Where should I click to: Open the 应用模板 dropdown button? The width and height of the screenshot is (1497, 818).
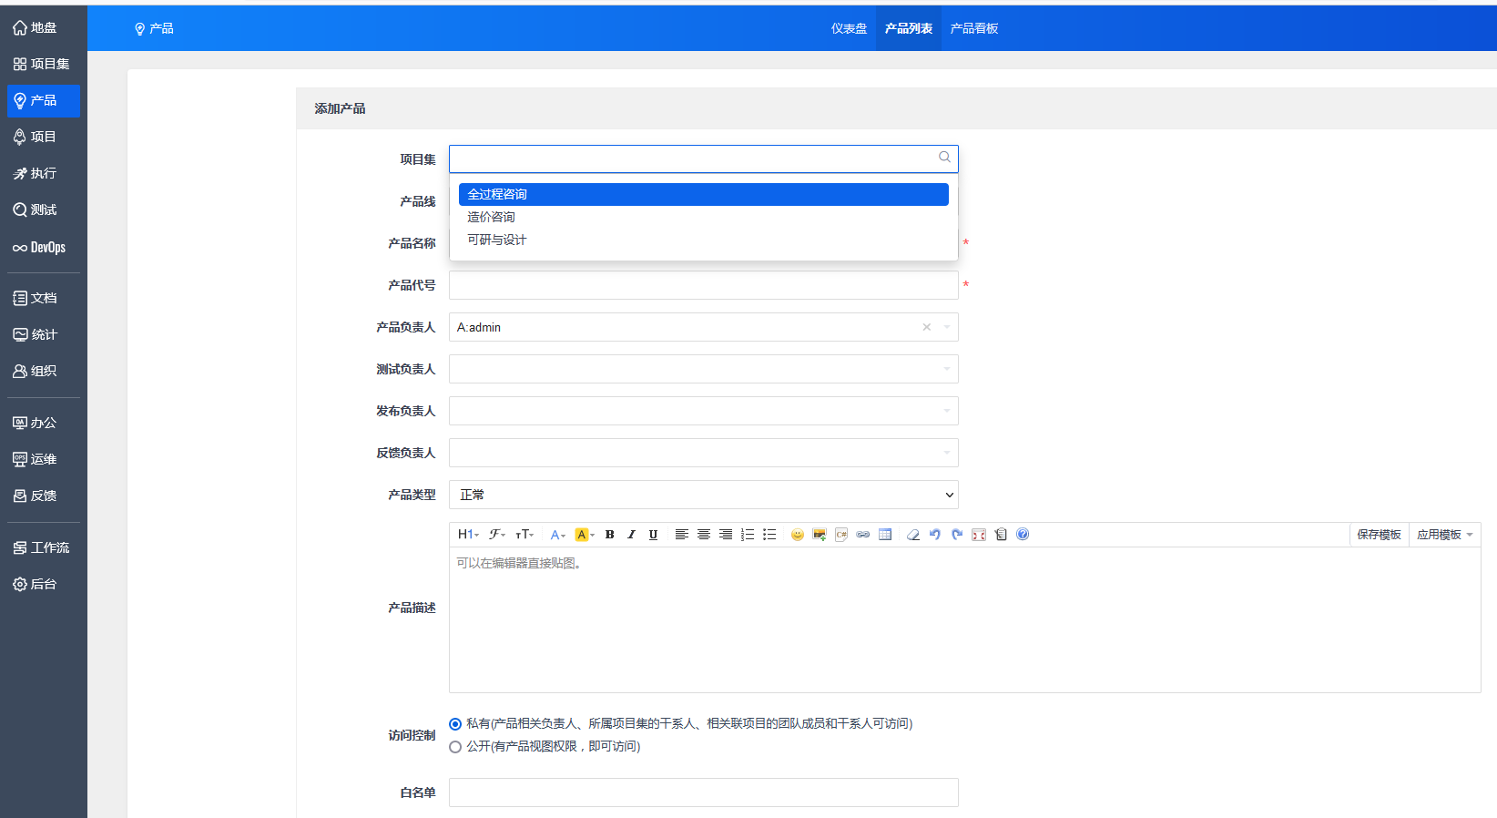1444,535
